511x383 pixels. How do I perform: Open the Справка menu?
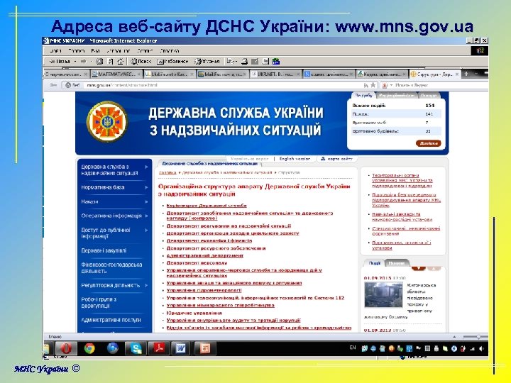(170, 51)
